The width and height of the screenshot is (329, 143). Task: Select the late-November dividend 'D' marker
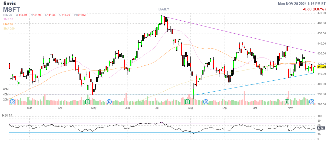tap(312, 102)
